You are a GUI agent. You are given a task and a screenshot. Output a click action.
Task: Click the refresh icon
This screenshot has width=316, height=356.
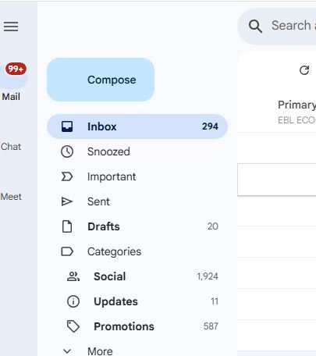304,70
